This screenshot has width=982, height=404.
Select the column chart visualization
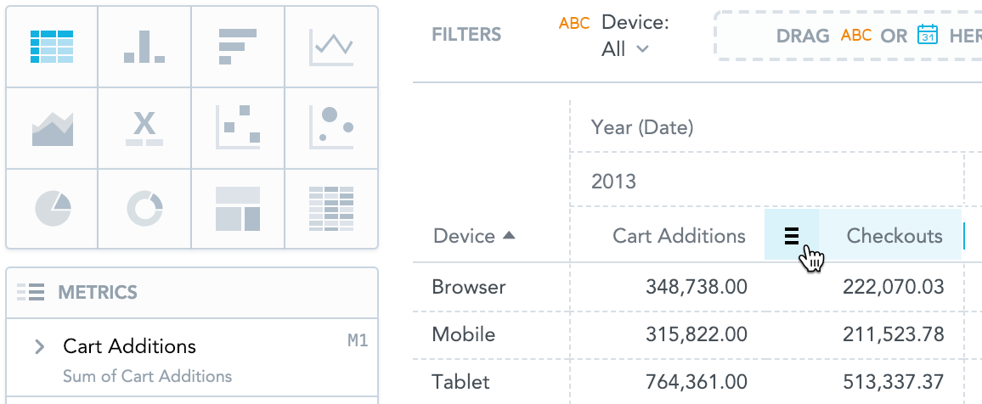click(144, 47)
